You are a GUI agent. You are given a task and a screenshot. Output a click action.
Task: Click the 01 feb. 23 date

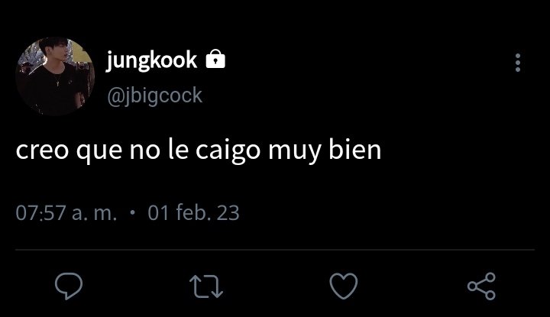[193, 212]
